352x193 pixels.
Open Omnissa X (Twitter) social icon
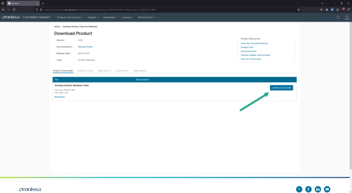299,189
